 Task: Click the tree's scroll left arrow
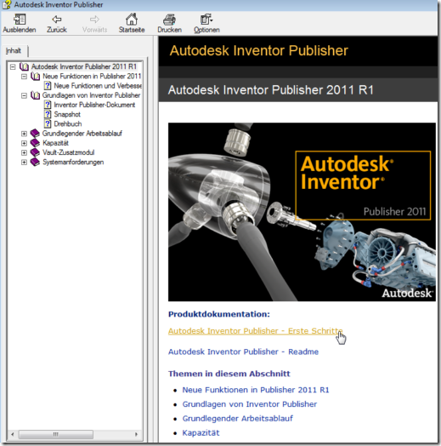tap(13, 434)
